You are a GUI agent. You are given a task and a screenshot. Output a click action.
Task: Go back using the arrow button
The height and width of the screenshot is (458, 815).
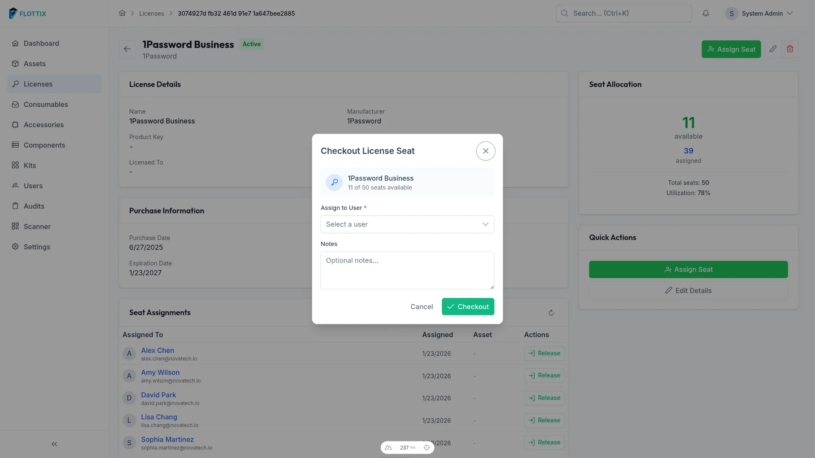click(x=127, y=49)
